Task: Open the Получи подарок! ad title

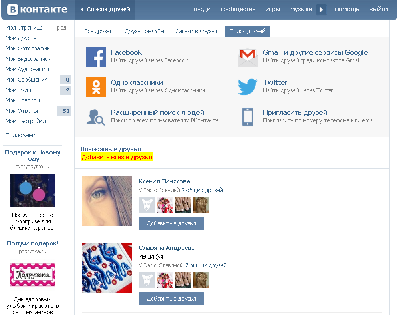Action: (32, 243)
